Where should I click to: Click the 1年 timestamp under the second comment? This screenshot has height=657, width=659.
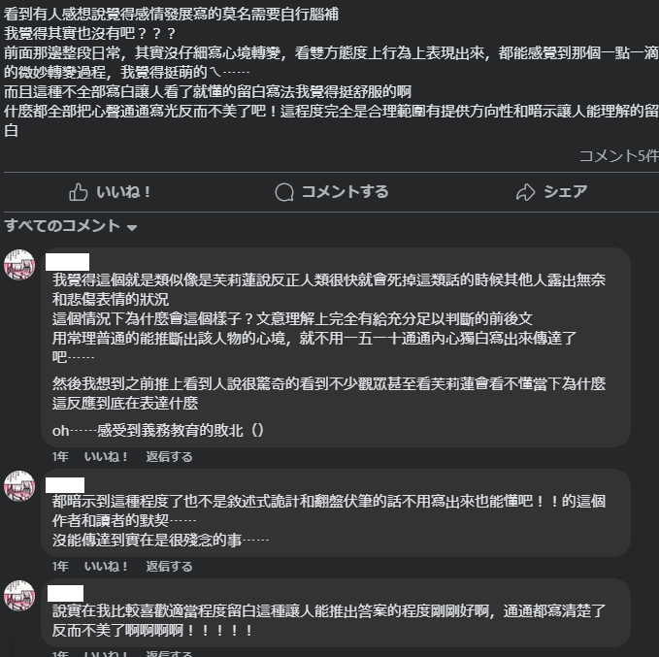point(60,566)
